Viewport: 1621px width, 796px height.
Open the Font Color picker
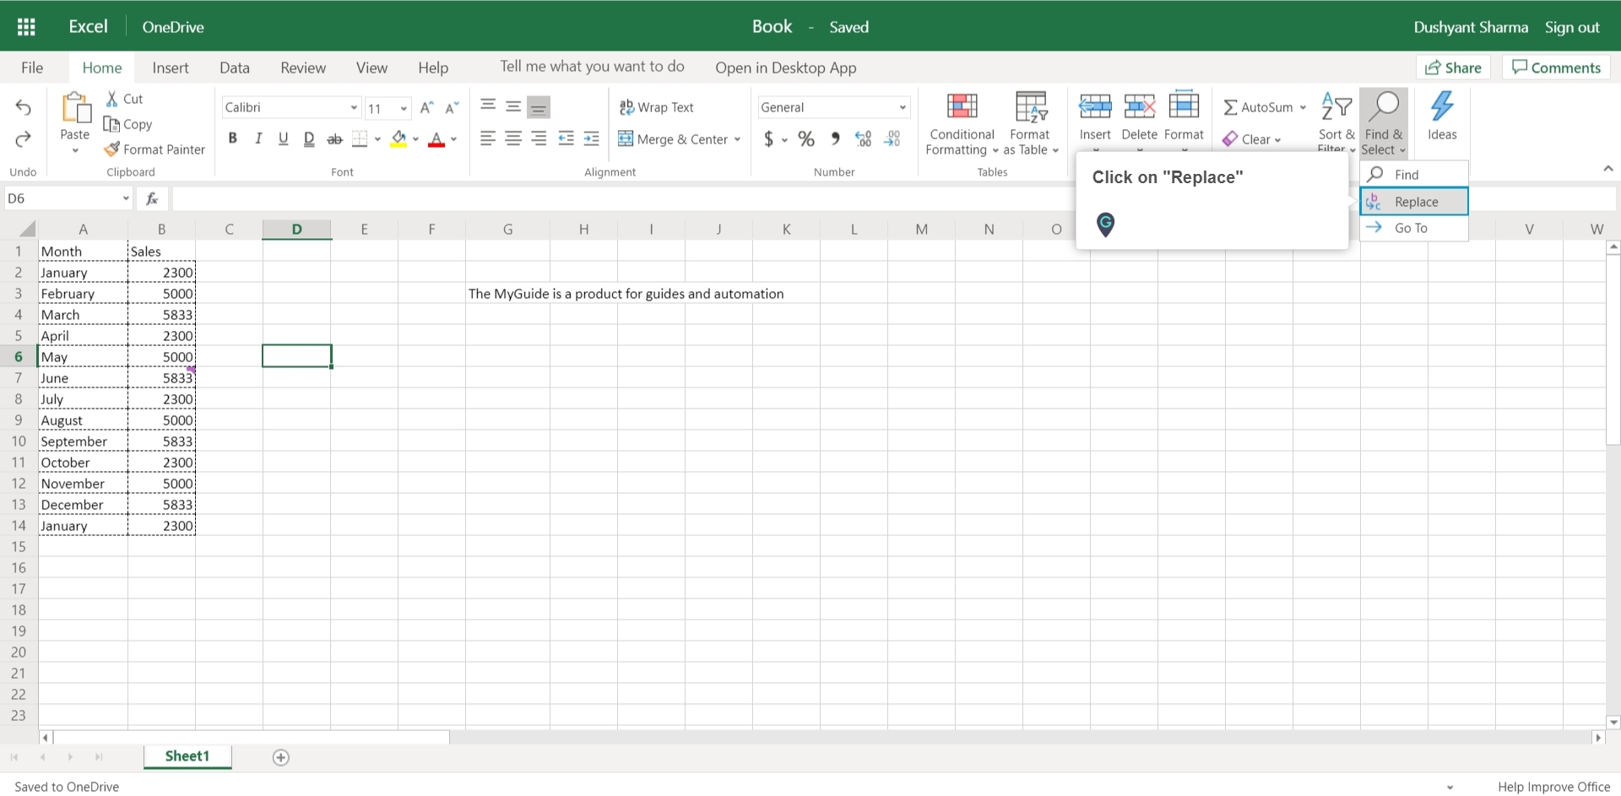454,141
